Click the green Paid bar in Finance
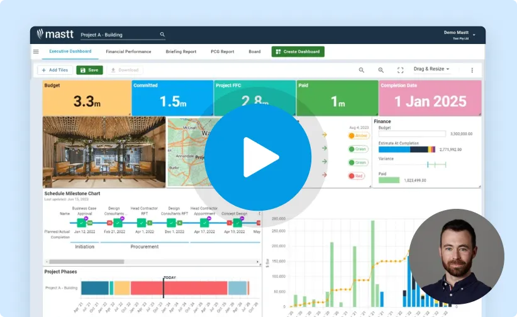517x317 pixels. [x=389, y=180]
